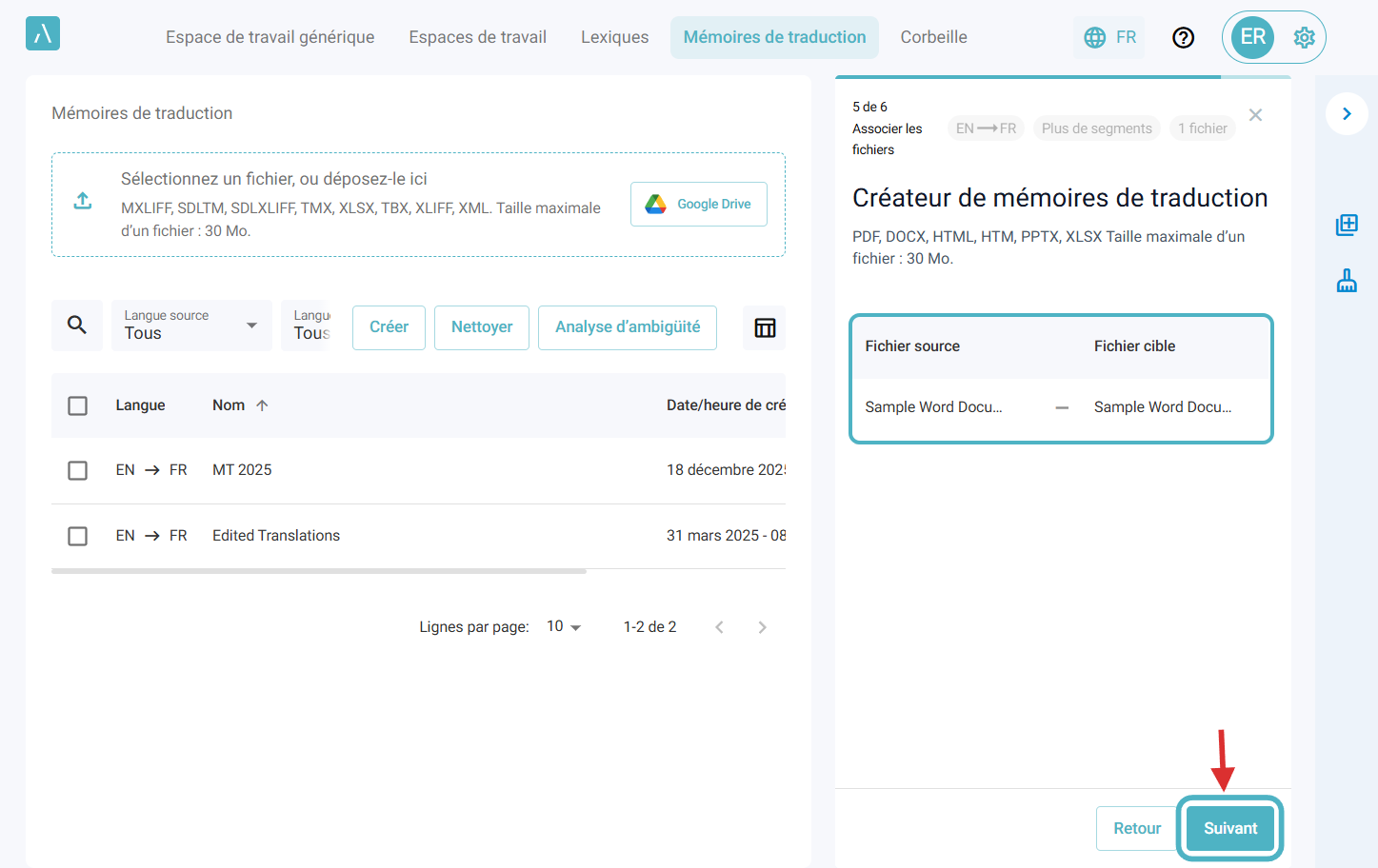The height and width of the screenshot is (868, 1378).
Task: Open the rows per page dropdown
Action: click(563, 626)
